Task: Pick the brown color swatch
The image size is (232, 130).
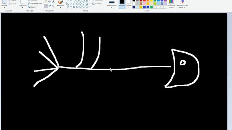Action: (141, 4)
